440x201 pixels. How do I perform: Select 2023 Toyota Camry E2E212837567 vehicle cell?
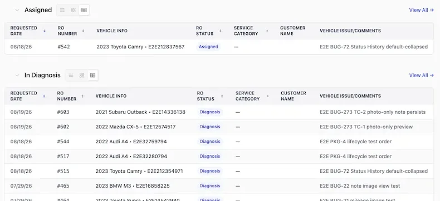click(140, 47)
